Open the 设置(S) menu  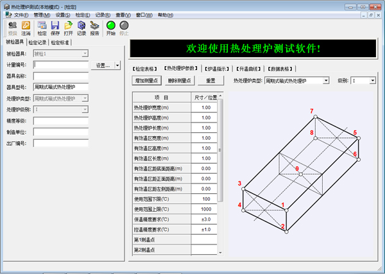coord(63,14)
